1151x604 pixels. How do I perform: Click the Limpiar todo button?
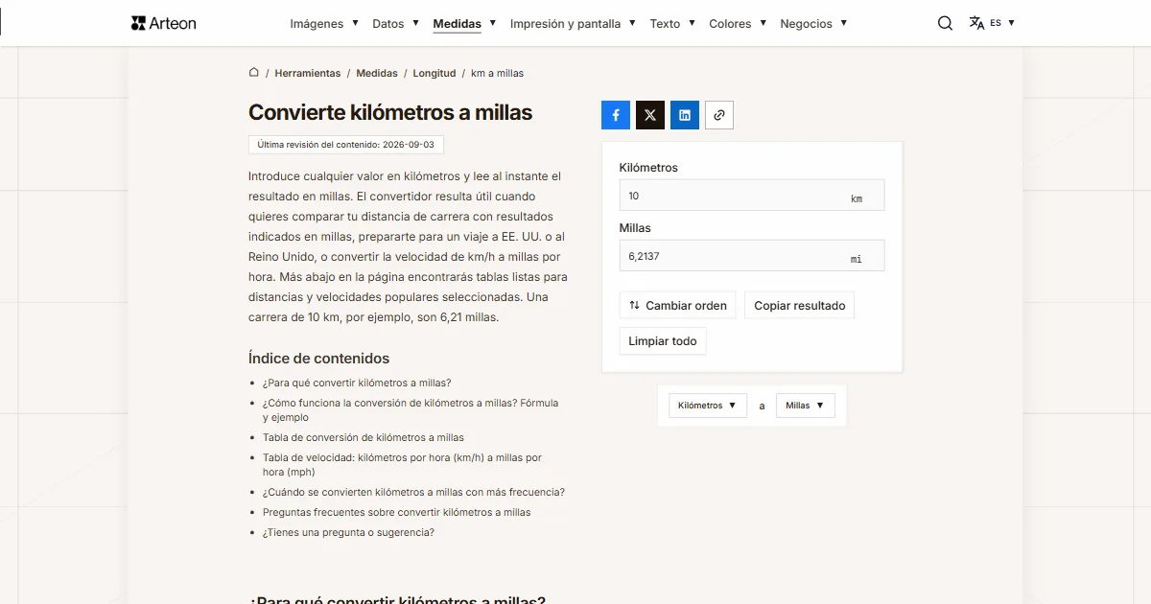663,340
